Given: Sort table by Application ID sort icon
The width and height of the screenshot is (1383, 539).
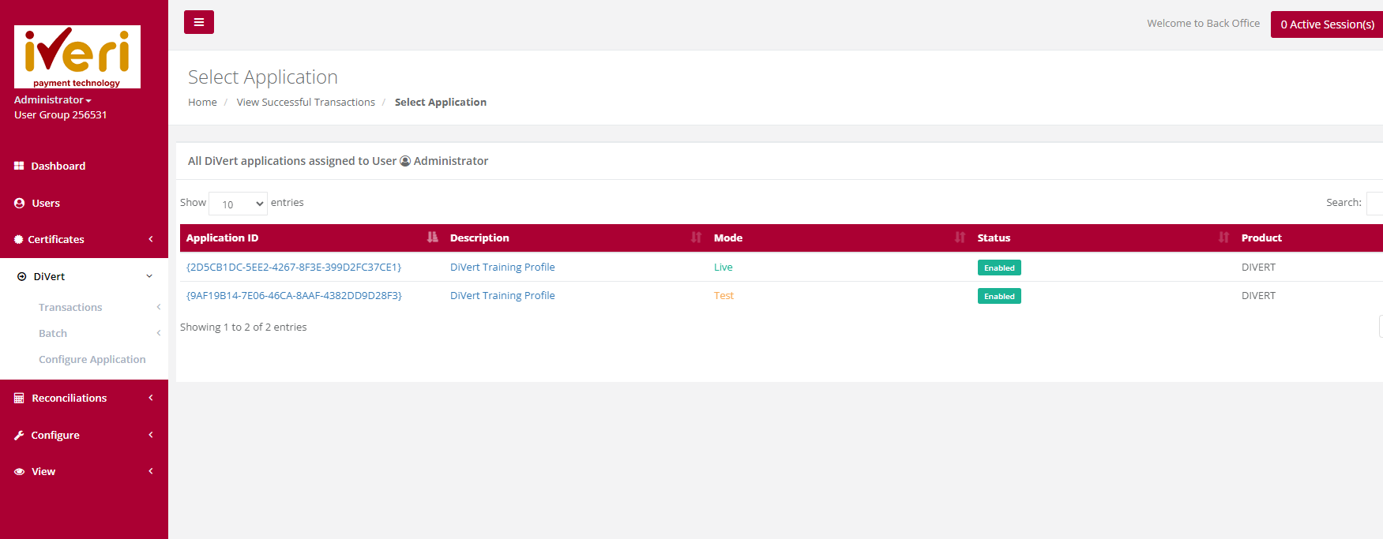Looking at the screenshot, I should pyautogui.click(x=432, y=238).
